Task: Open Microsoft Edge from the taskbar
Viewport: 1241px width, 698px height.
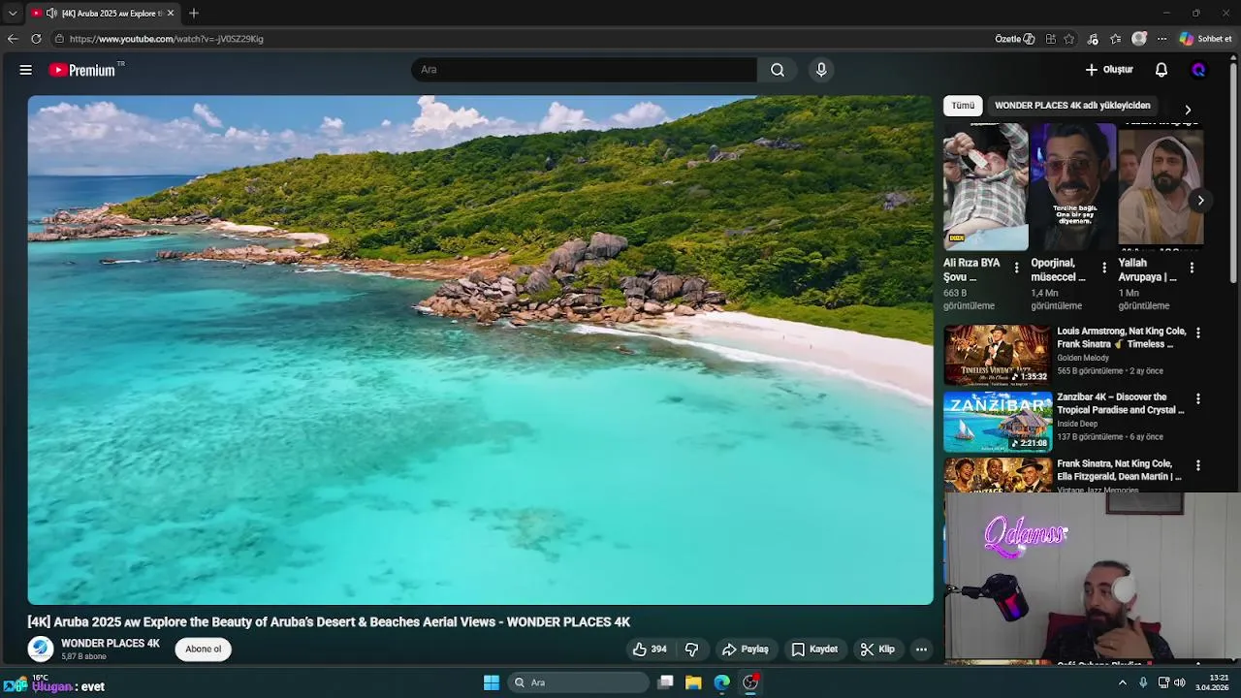Action: tap(722, 682)
